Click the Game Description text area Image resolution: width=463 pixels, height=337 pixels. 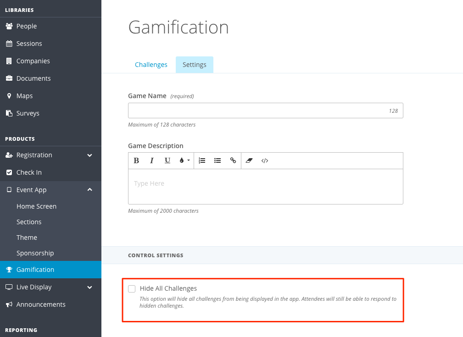pyautogui.click(x=266, y=187)
